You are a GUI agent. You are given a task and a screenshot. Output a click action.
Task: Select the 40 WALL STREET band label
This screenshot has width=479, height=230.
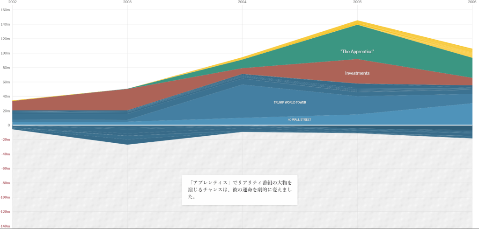[299, 120]
